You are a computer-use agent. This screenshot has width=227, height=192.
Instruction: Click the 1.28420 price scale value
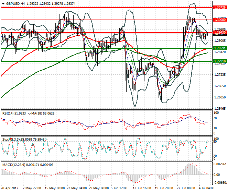pos(220,52)
